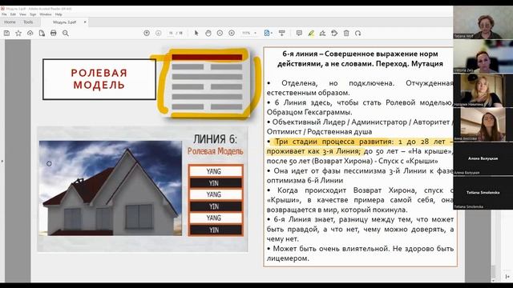
Task: Click the topmost YANG bar
Action: pos(216,171)
